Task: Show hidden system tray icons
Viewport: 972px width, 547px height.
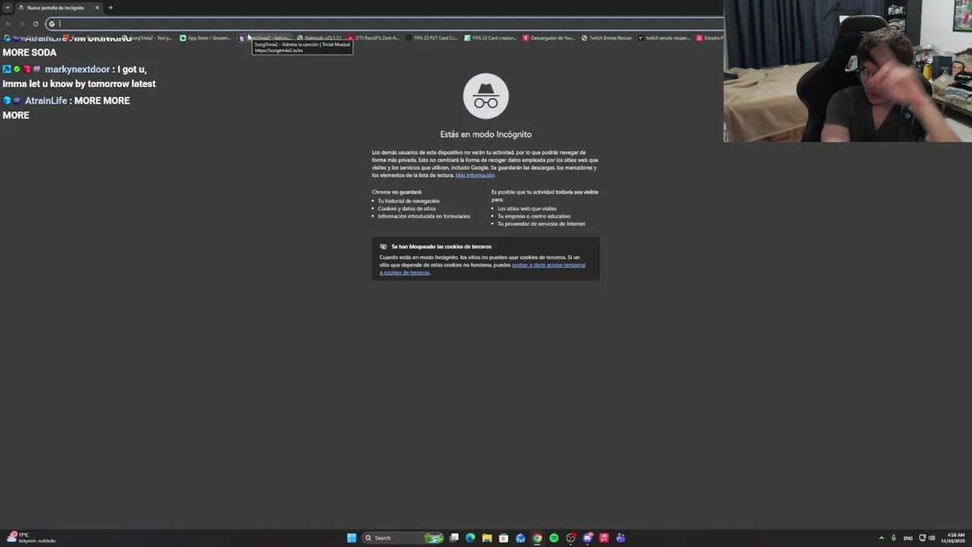Action: coord(881,538)
